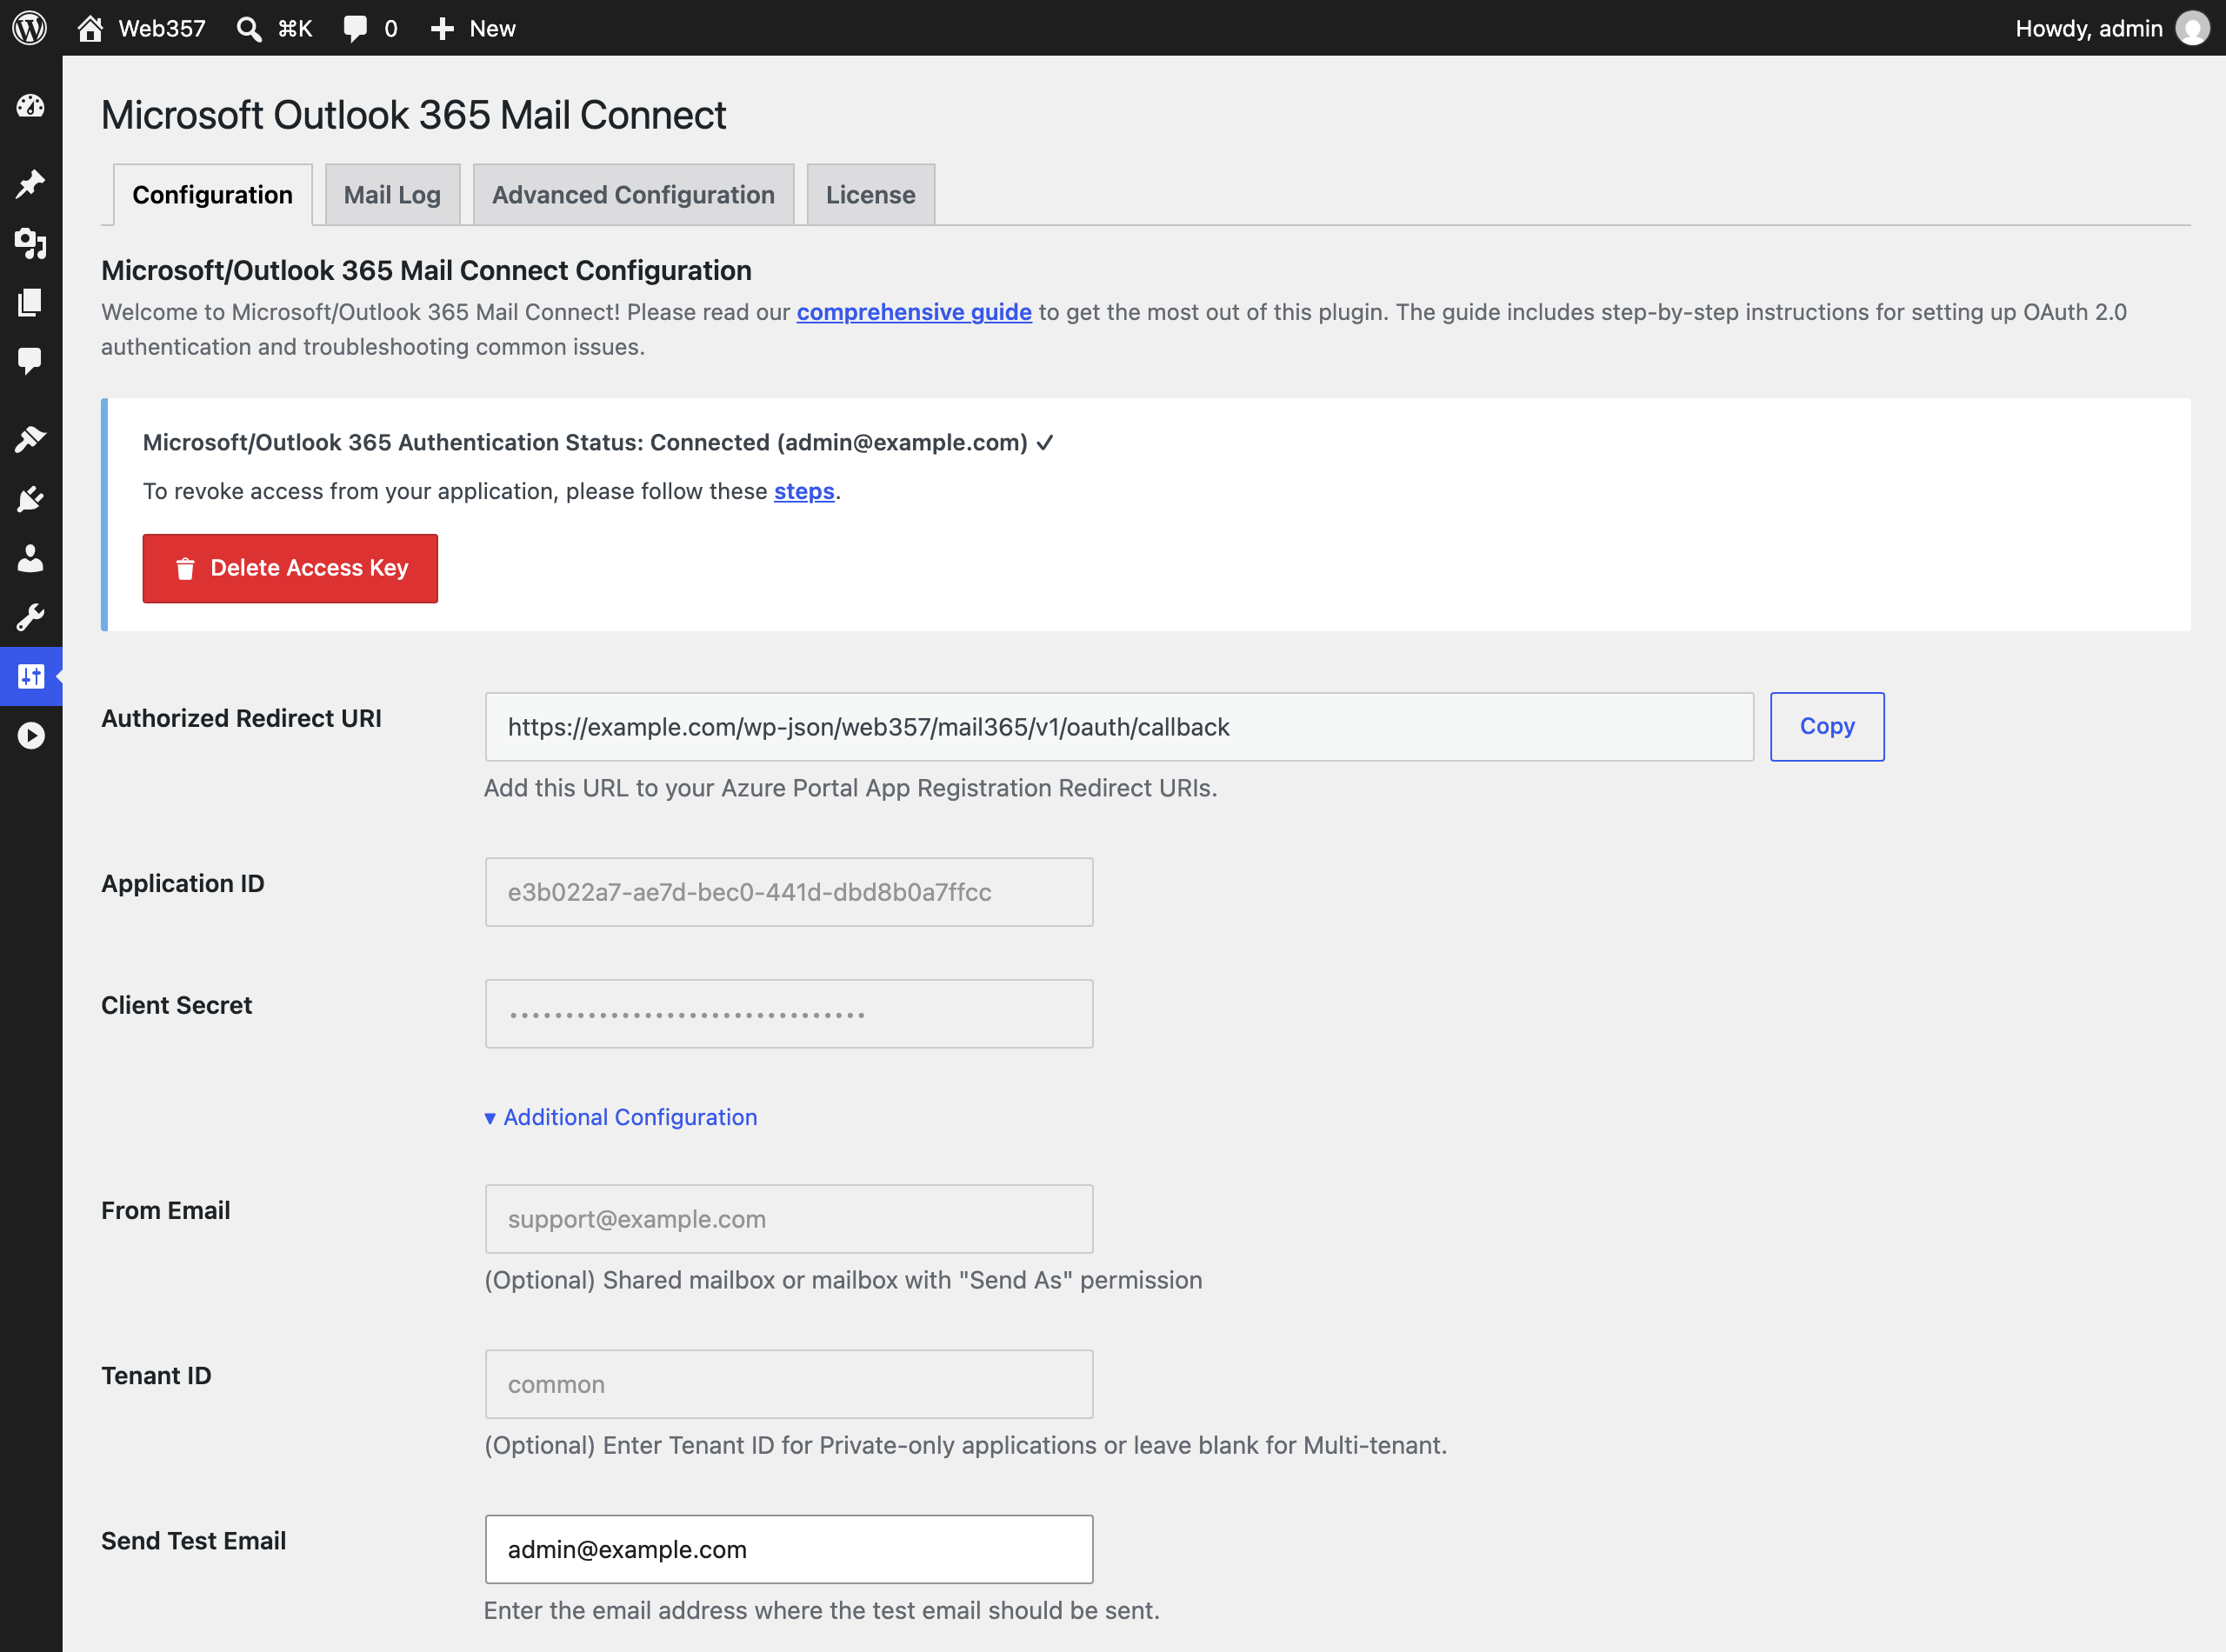
Task: Click the Authorized Redirect URI label
Action: (241, 718)
